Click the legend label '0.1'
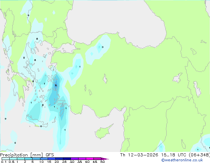 pos(4,162)
